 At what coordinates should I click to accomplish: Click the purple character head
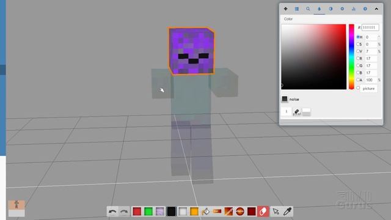[191, 51]
